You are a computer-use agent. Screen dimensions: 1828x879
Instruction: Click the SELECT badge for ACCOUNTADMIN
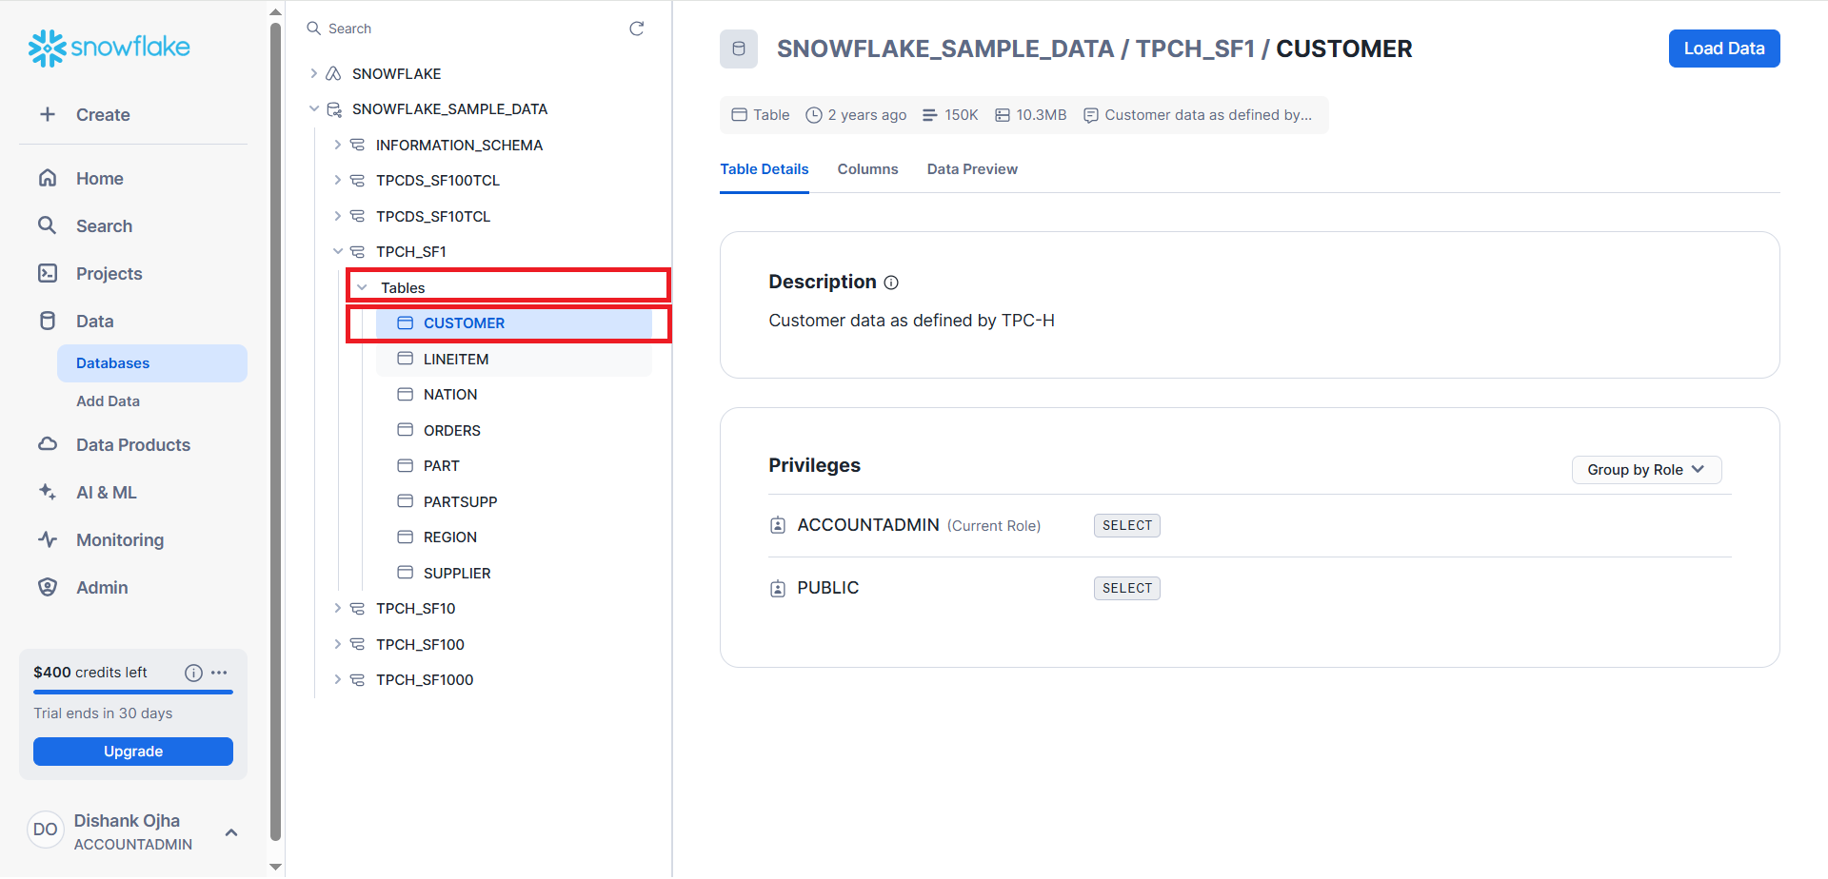pos(1126,525)
